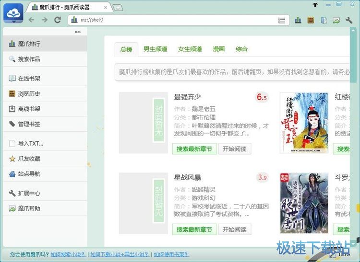The height and width of the screenshot is (262, 360).
Task: Open browsing history icon in top toolbar
Action: [x=311, y=20]
